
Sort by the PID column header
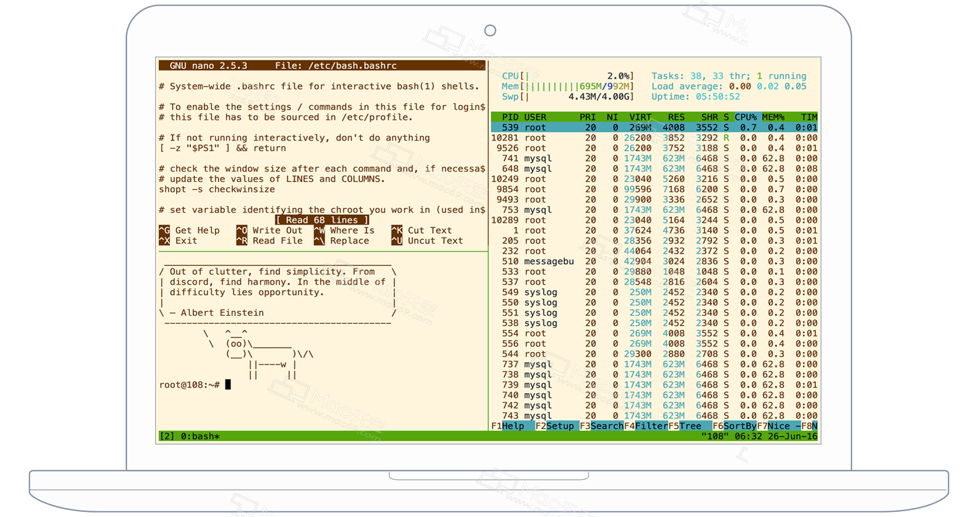pos(510,117)
